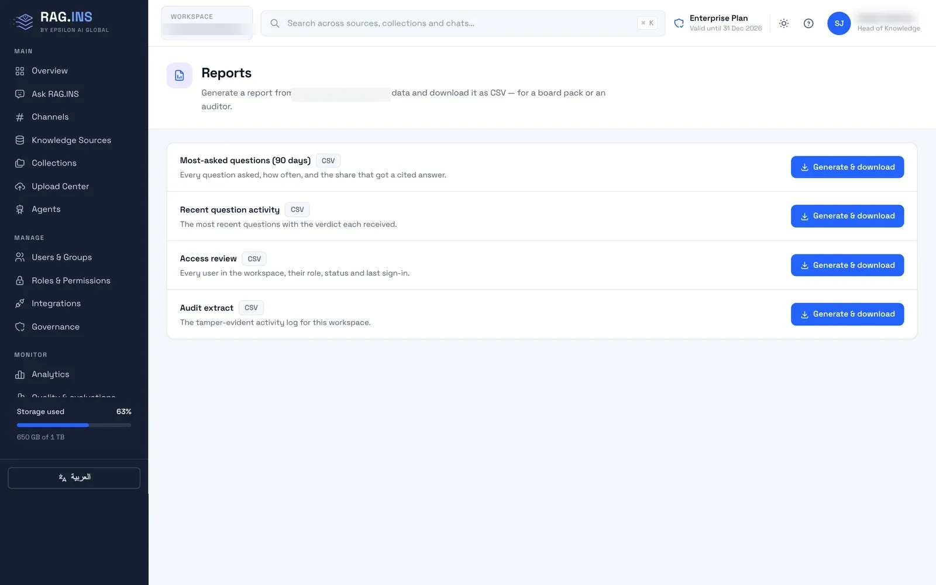Image resolution: width=936 pixels, height=585 pixels.
Task: Click the Governance shield icon
Action: click(x=20, y=327)
